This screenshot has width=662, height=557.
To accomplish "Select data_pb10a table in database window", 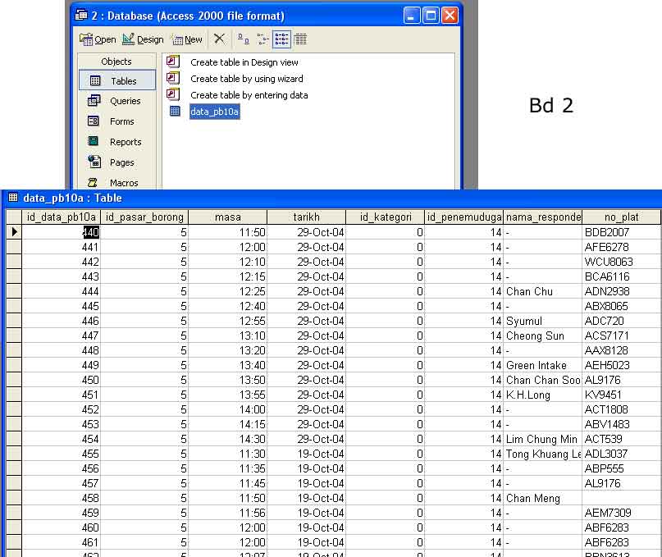I will click(x=214, y=112).
